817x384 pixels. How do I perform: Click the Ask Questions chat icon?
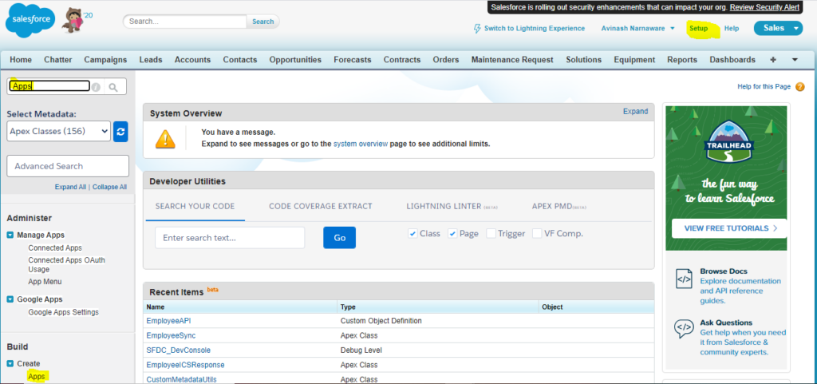pyautogui.click(x=684, y=329)
